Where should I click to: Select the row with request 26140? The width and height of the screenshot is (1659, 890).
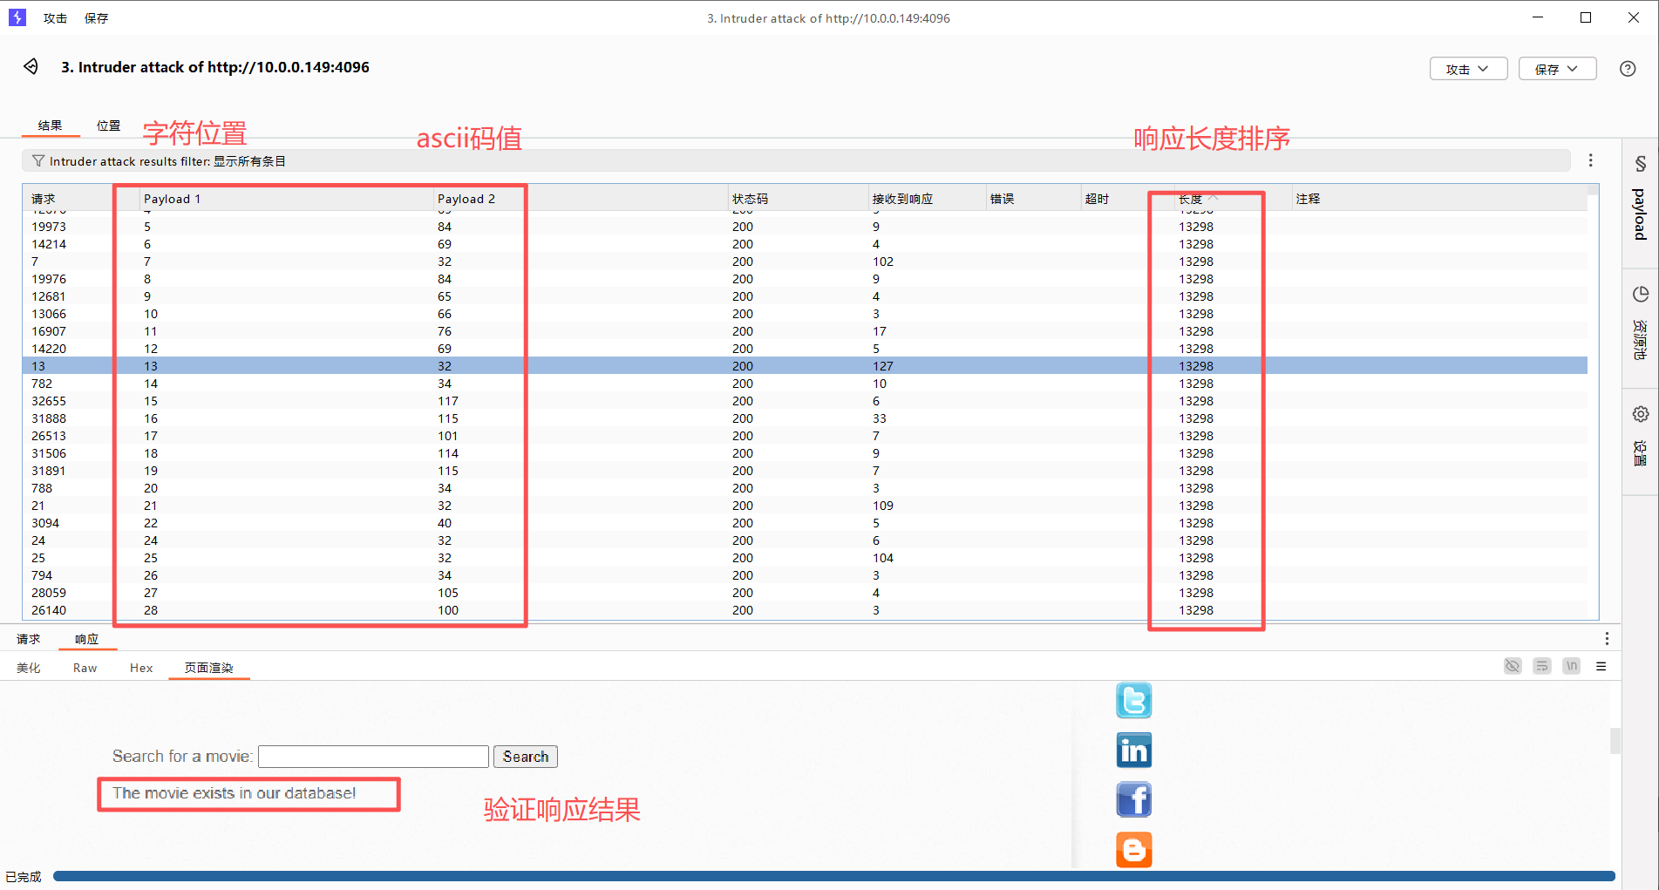(x=805, y=610)
